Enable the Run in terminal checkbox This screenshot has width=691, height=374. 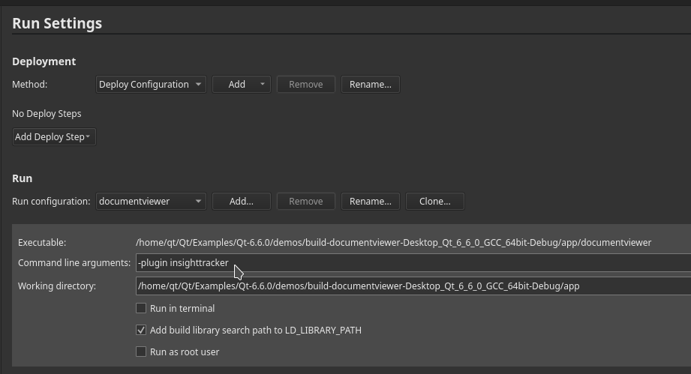point(141,308)
